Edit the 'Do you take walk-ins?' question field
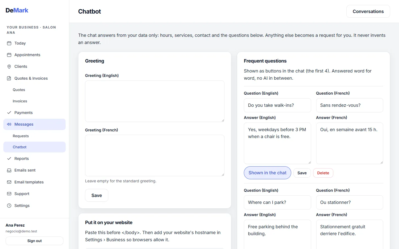This screenshot has height=249, width=399. coord(277,105)
